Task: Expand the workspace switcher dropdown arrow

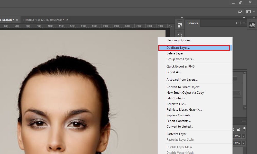Action: click(254, 12)
